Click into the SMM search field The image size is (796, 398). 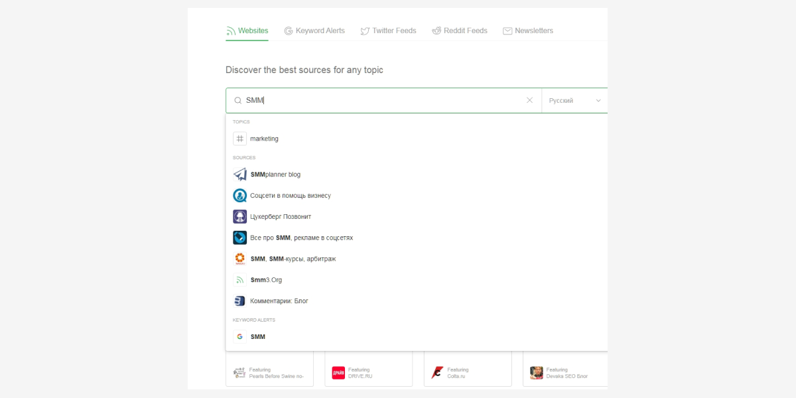(383, 101)
